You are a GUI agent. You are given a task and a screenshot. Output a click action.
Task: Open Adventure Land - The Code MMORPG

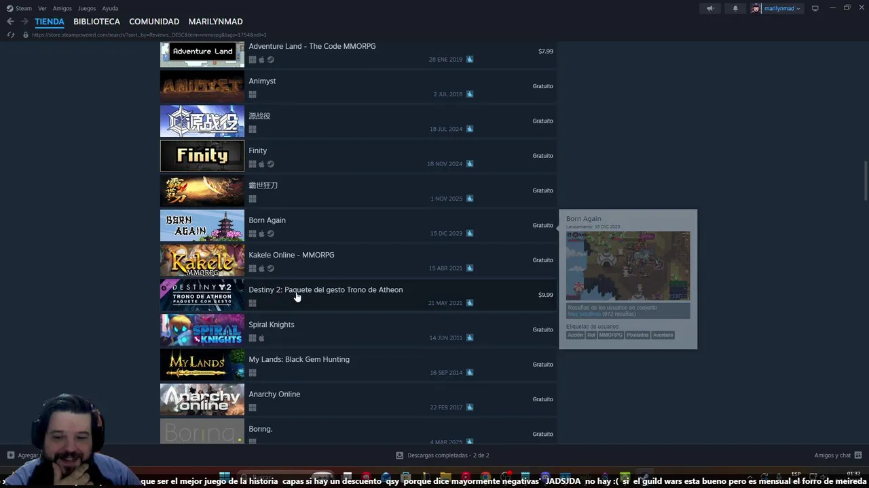pos(358,53)
